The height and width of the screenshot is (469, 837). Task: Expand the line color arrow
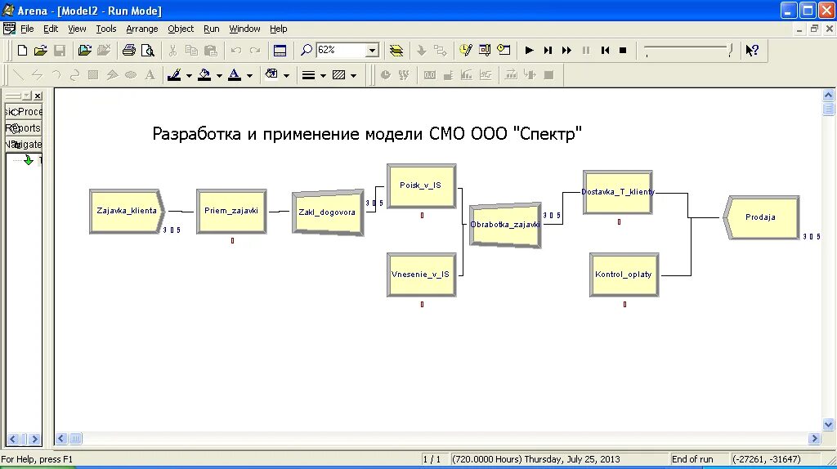(189, 76)
